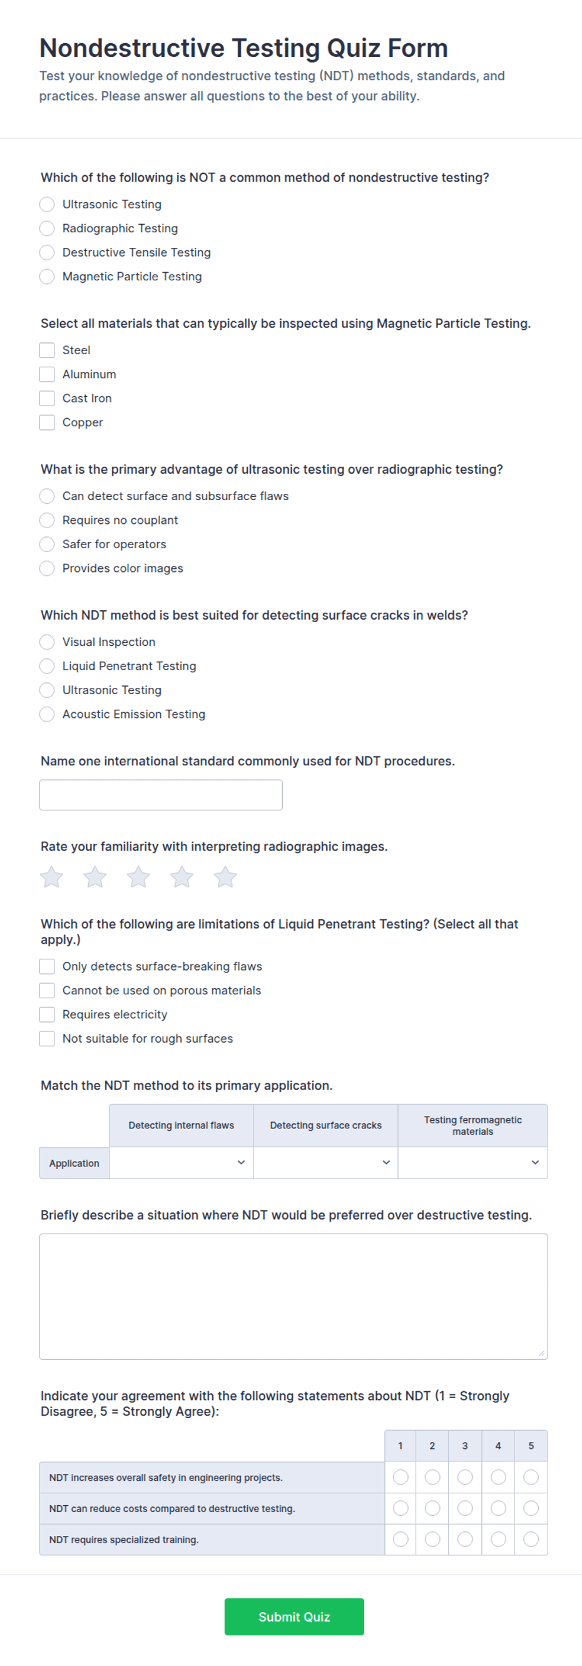
Task: Focus the NDT situation description textarea
Action: click(294, 1297)
